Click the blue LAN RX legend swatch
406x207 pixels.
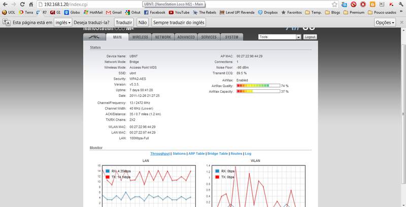108,171
